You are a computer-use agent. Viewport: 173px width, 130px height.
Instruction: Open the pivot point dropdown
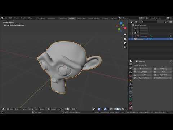[61, 109]
